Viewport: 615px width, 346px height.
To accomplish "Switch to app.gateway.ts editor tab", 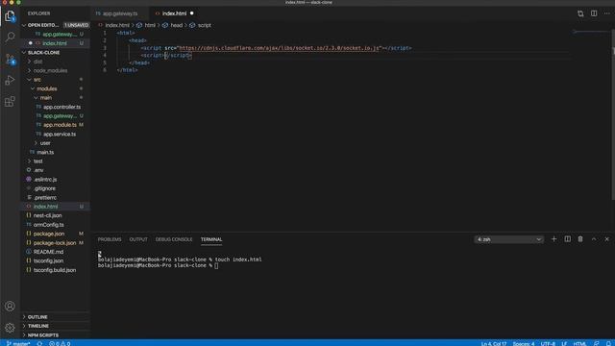I will [119, 13].
